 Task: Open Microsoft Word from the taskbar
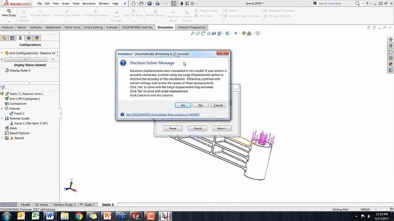(x=50, y=216)
